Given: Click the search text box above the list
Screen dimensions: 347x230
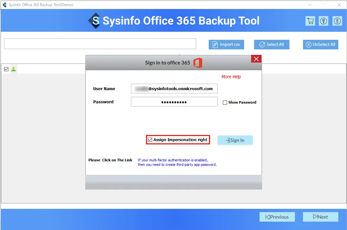Looking at the screenshot, I should (x=100, y=44).
